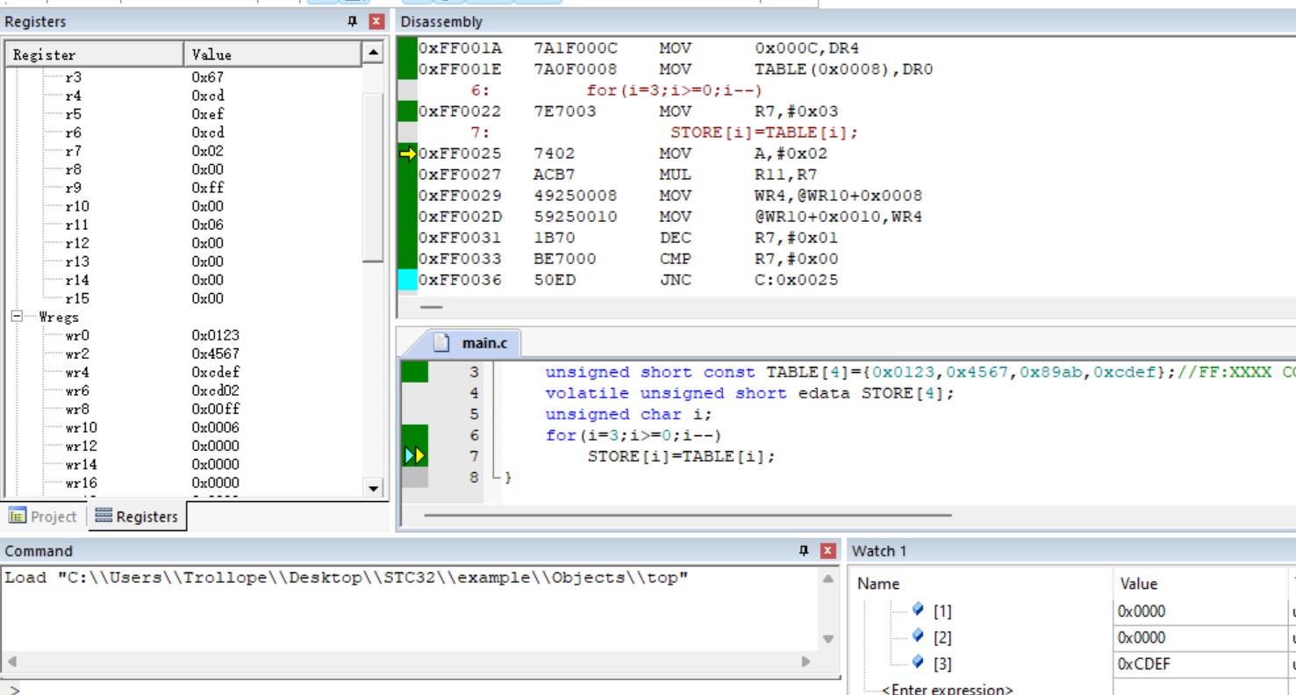Screen dimensions: 1296x695
Task: Switch to the Registers tab
Action: pyautogui.click(x=137, y=517)
